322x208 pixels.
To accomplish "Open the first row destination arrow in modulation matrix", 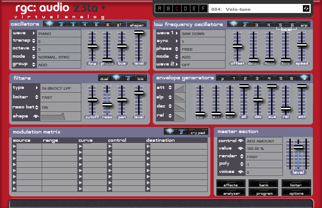I will pyautogui.click(x=148, y=146).
